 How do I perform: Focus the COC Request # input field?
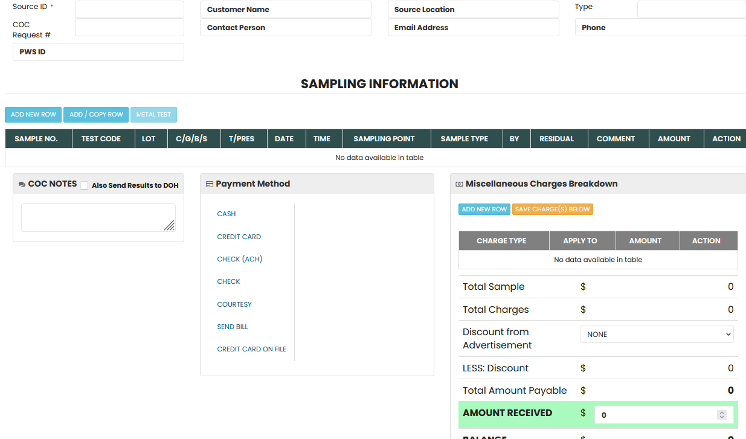[x=129, y=27]
